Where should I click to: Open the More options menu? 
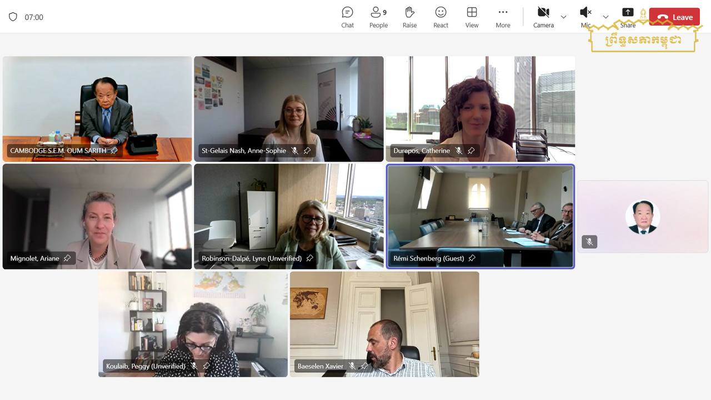point(503,17)
